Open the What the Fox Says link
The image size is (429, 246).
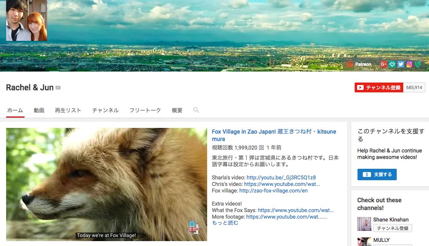tap(296, 210)
